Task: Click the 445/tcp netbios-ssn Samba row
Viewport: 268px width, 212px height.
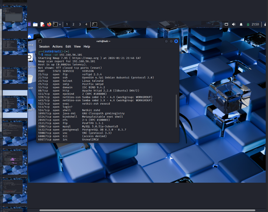Action: click(x=95, y=100)
